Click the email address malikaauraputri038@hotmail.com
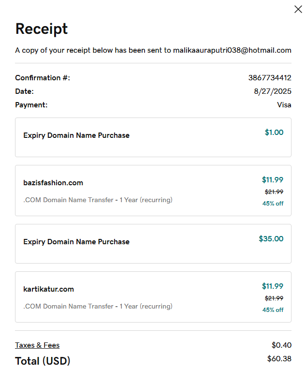Image resolution: width=306 pixels, height=384 pixels. (x=232, y=50)
